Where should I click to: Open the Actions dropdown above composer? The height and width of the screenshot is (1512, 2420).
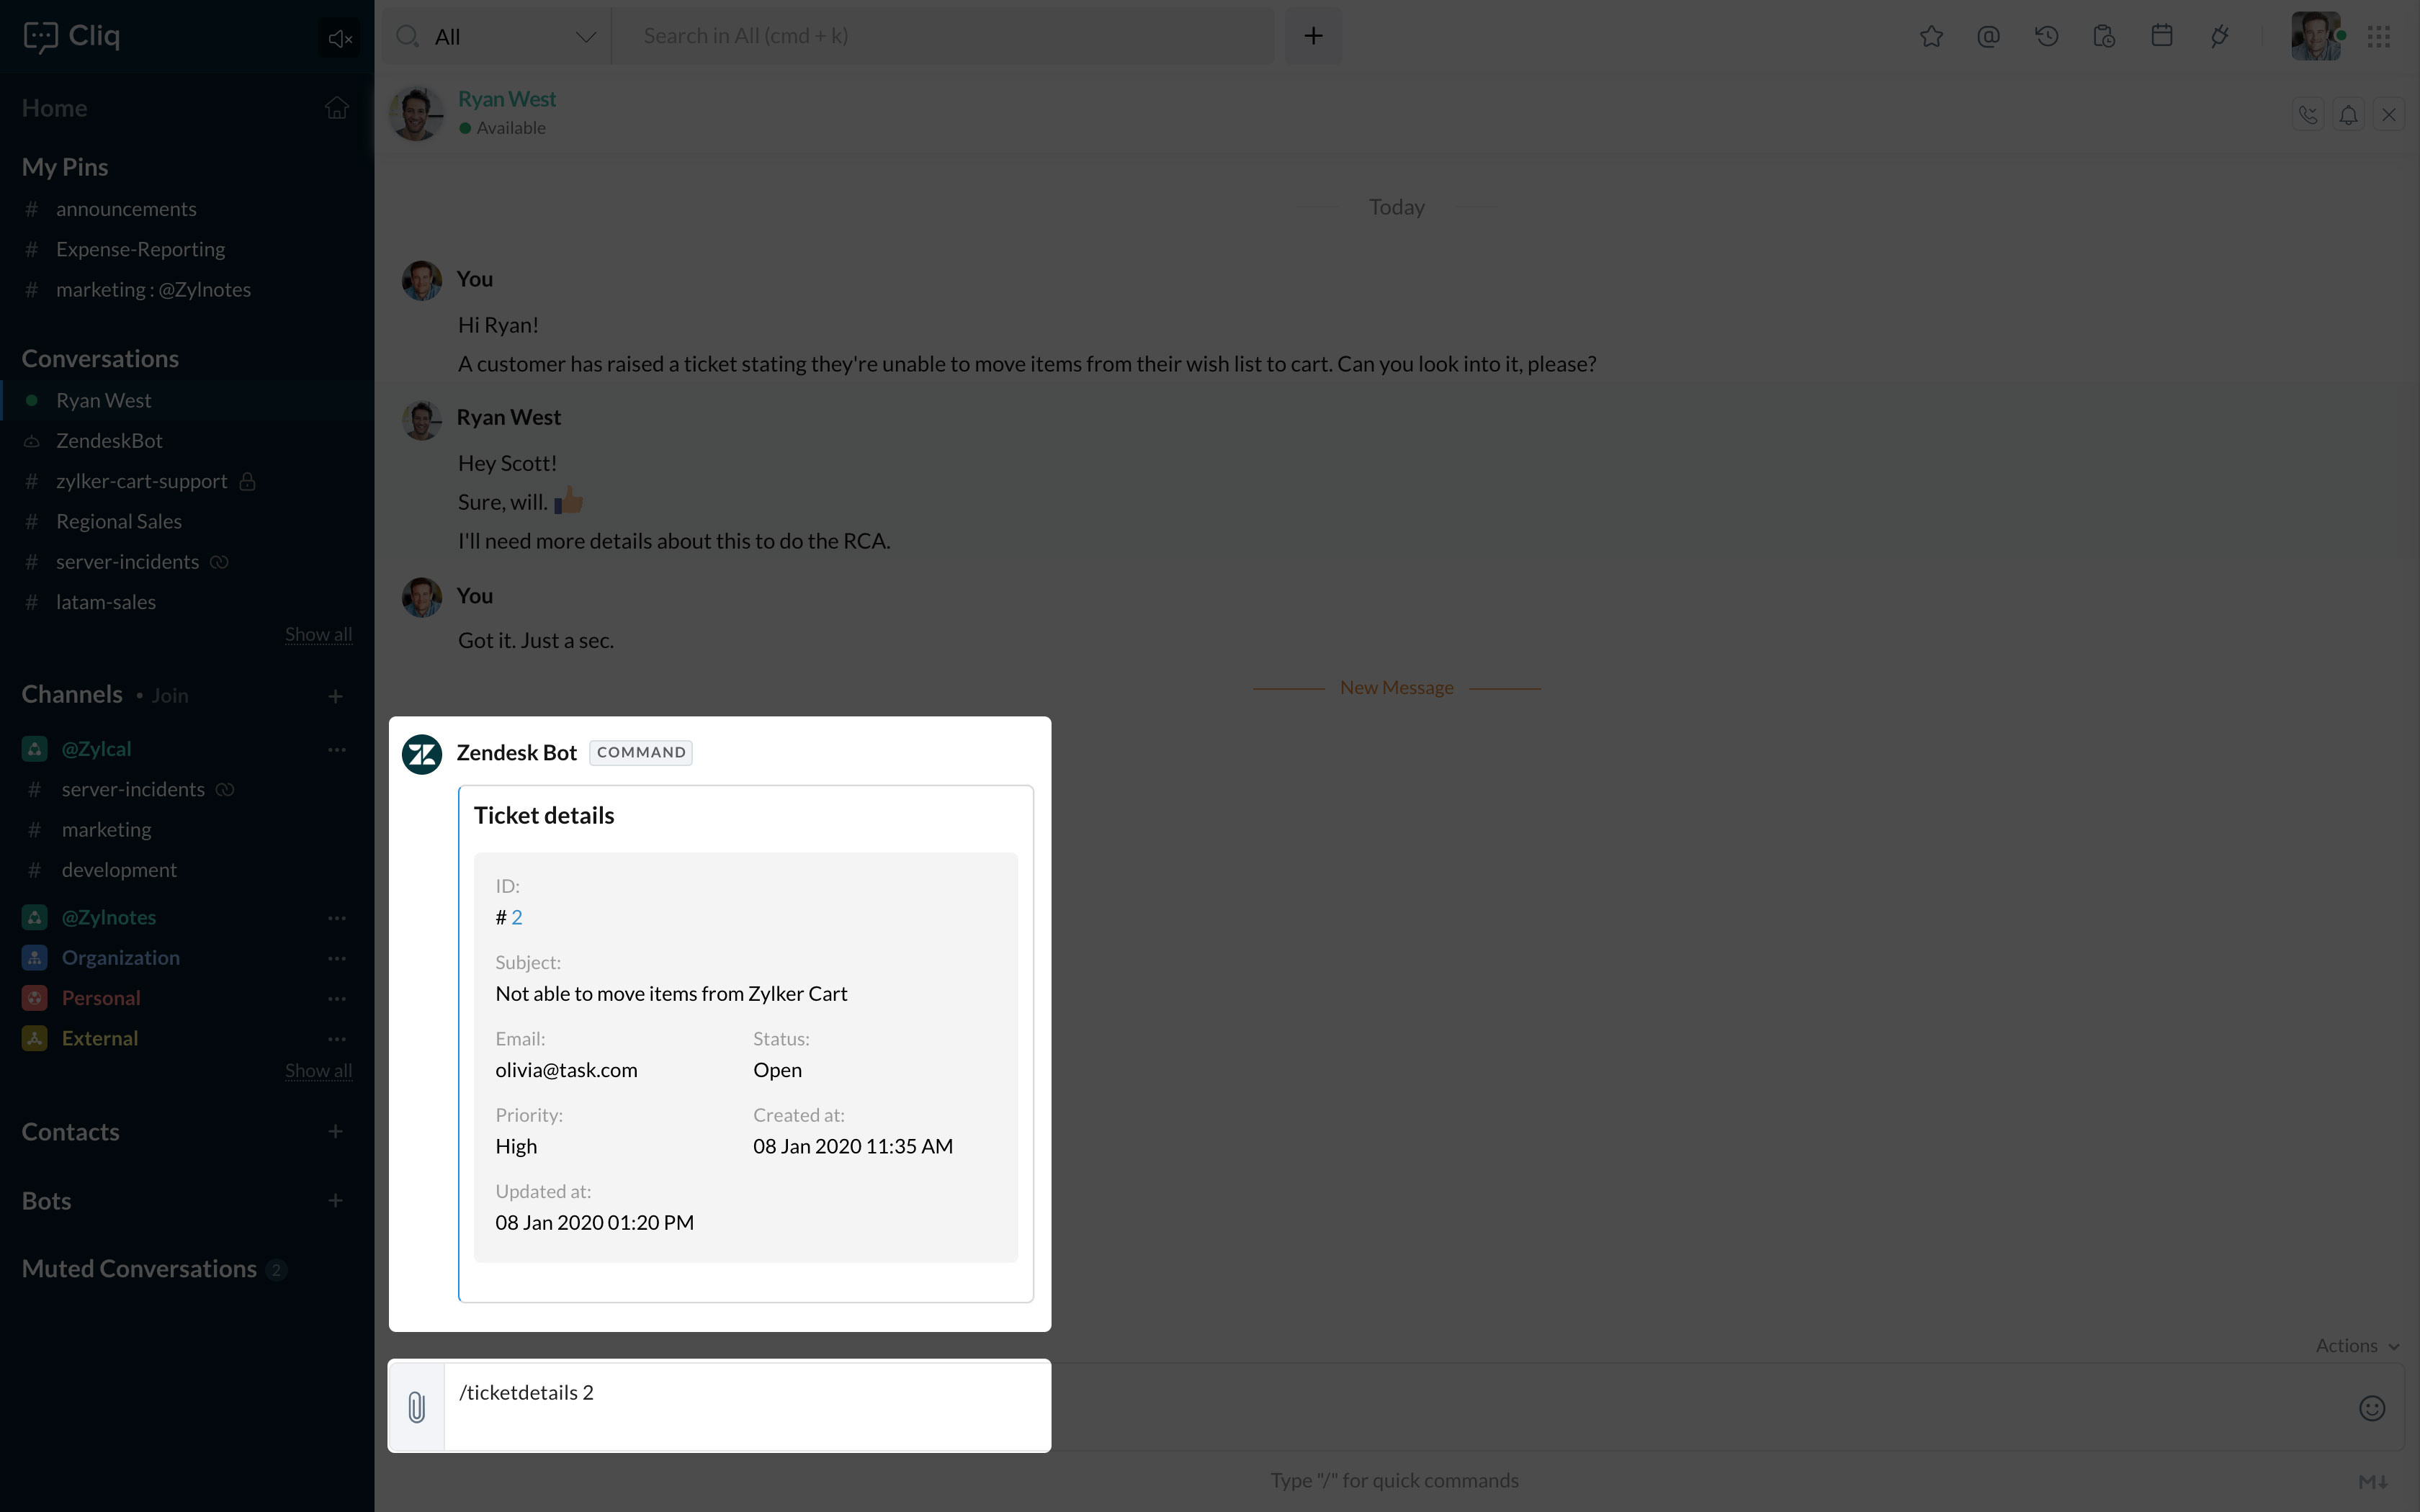[x=2356, y=1346]
